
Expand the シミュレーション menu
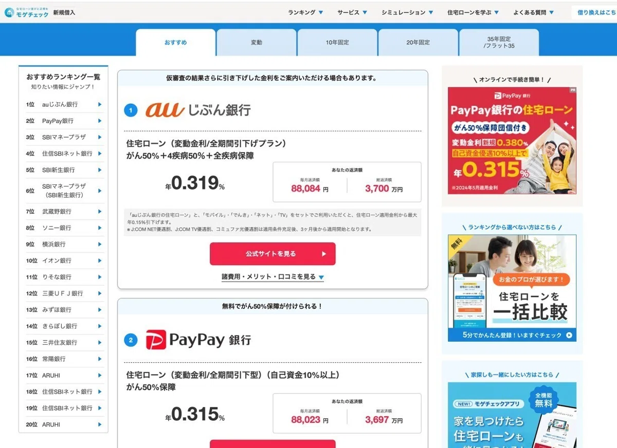(407, 12)
